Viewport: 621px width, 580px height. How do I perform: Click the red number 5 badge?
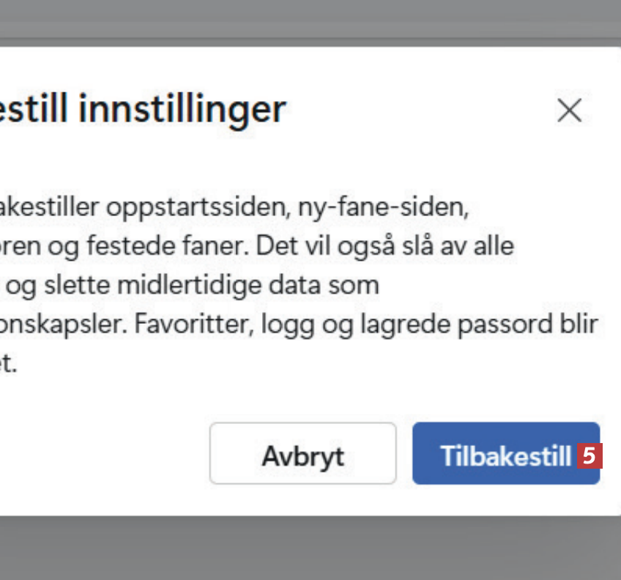589,456
